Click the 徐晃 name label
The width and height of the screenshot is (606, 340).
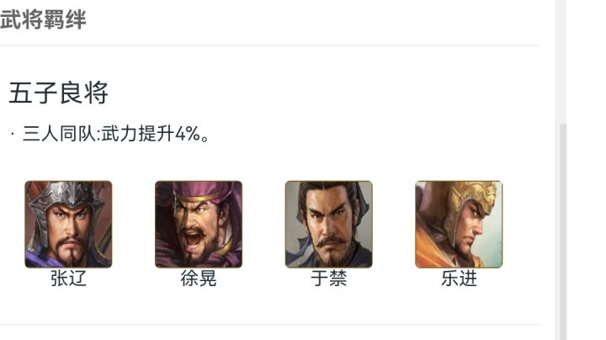tap(199, 279)
